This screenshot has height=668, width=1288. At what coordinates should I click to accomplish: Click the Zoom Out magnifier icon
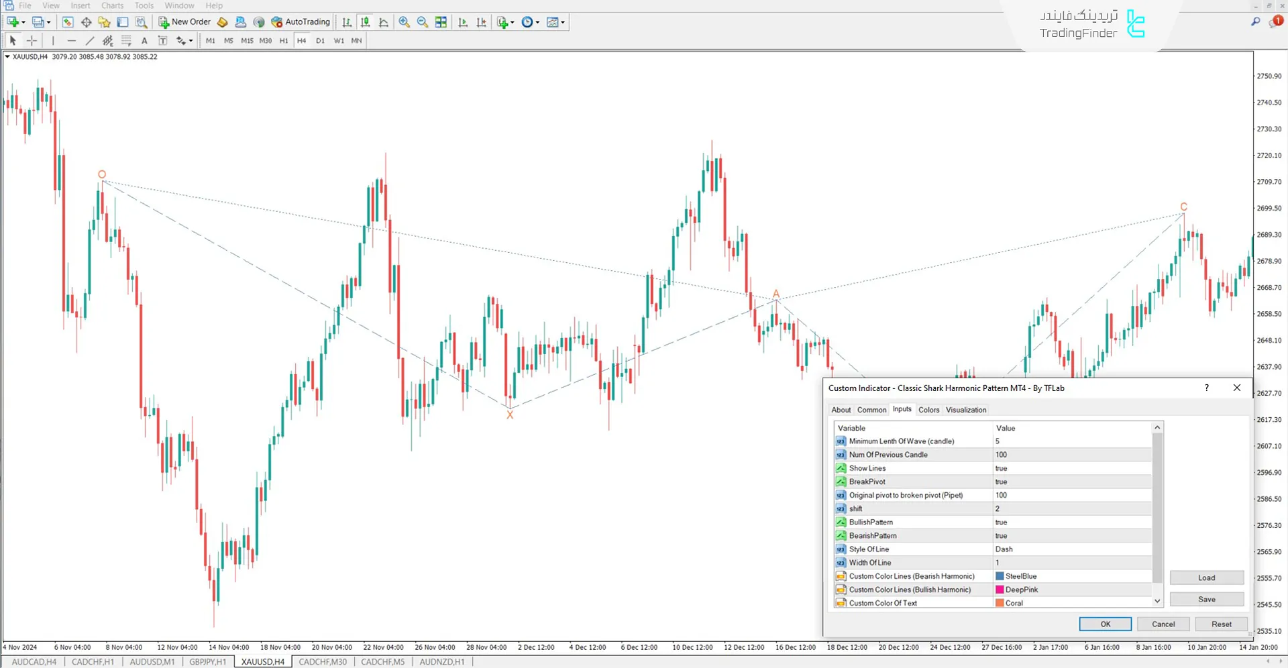coord(423,22)
